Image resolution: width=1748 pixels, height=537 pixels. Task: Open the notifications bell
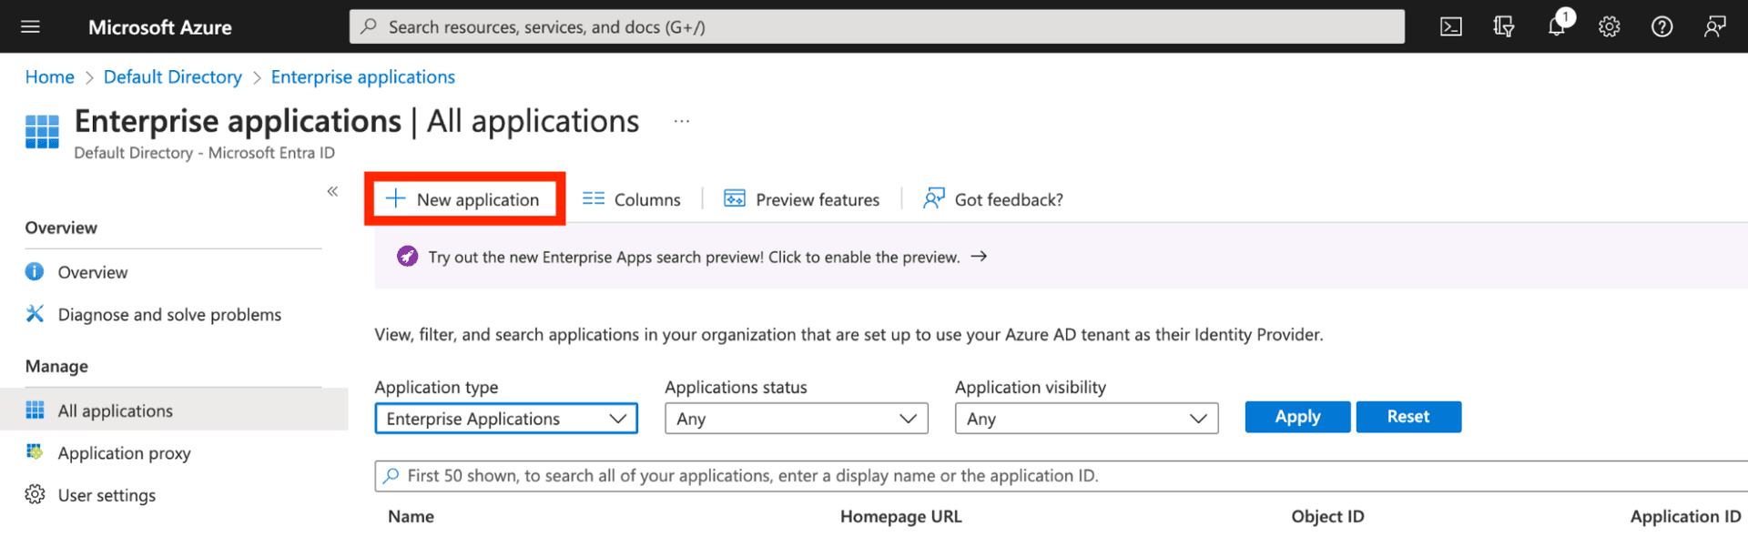click(1557, 26)
